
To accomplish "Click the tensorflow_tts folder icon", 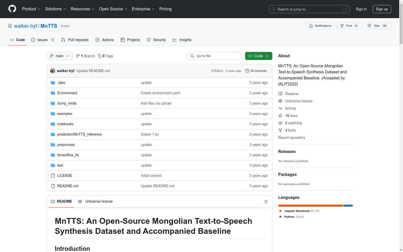I will tap(53, 155).
